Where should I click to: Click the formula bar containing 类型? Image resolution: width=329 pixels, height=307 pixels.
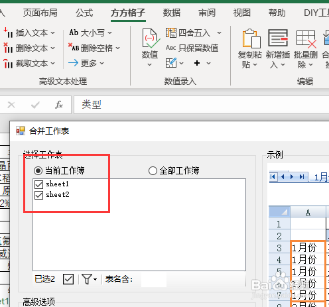tap(202, 105)
